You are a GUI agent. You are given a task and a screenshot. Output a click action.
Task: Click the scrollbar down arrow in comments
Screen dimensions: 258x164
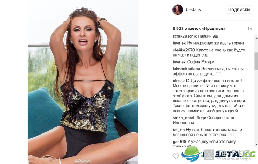(256, 144)
